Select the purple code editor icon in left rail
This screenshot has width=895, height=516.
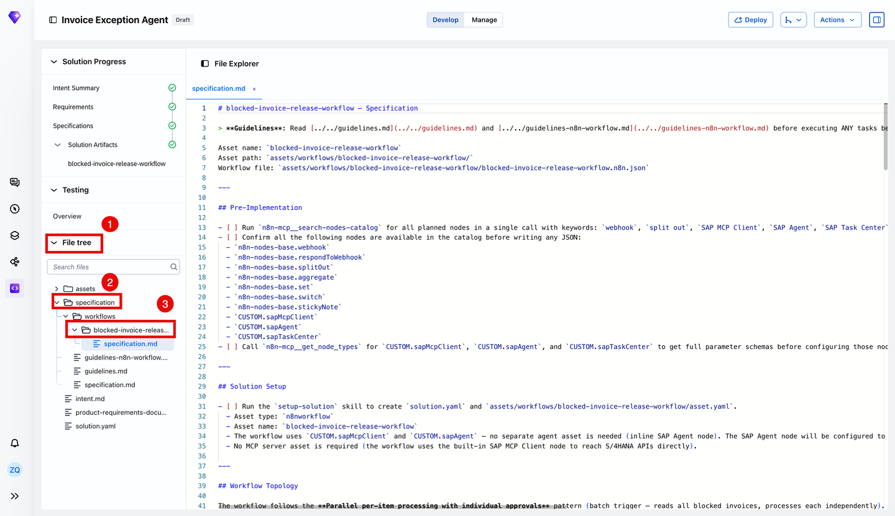click(x=15, y=288)
